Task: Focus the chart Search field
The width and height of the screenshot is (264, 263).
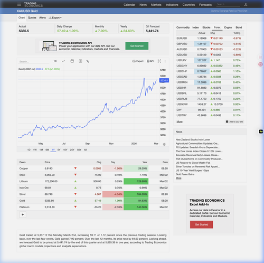Action: (34, 62)
